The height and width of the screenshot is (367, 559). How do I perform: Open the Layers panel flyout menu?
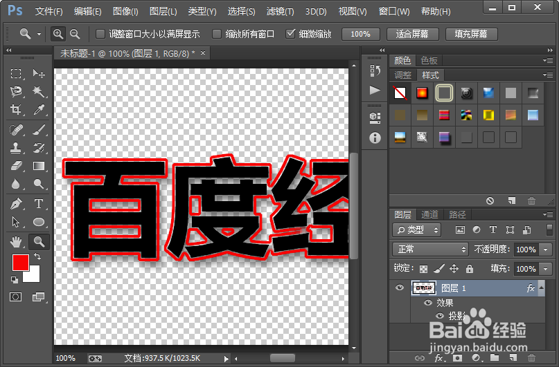tap(548, 214)
